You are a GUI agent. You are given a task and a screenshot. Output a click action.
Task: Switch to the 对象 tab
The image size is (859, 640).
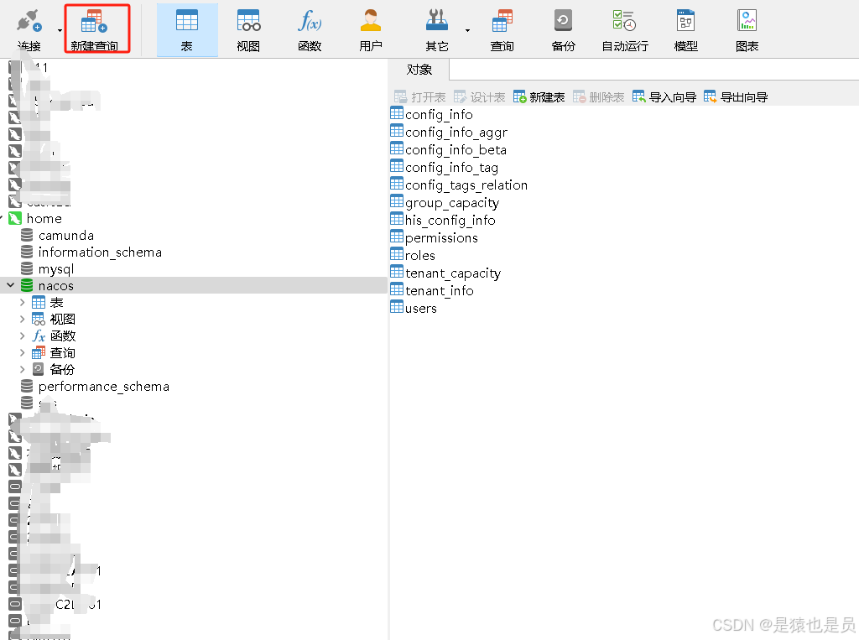(x=419, y=70)
